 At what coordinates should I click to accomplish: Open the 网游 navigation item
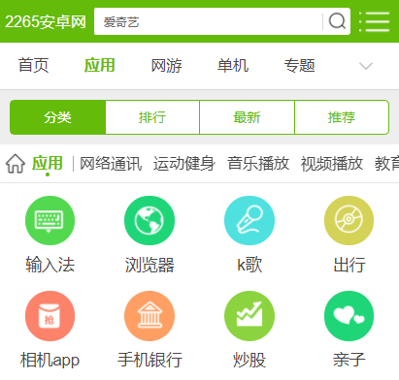(x=166, y=66)
